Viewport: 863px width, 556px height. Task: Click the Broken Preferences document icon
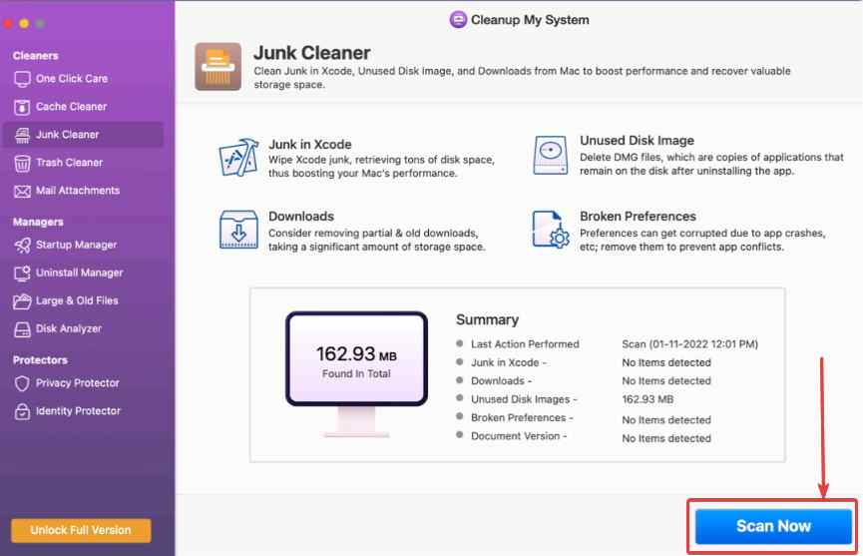550,230
